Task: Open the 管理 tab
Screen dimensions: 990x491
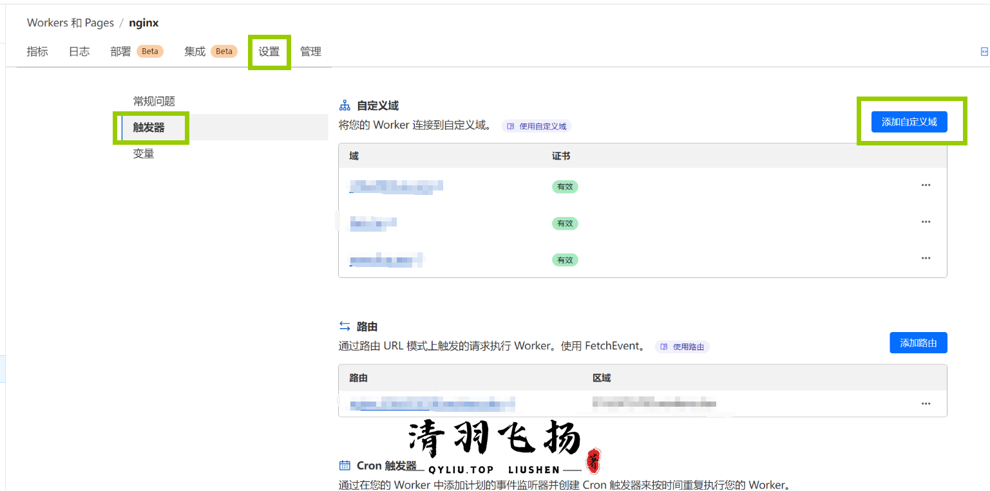Action: click(310, 51)
